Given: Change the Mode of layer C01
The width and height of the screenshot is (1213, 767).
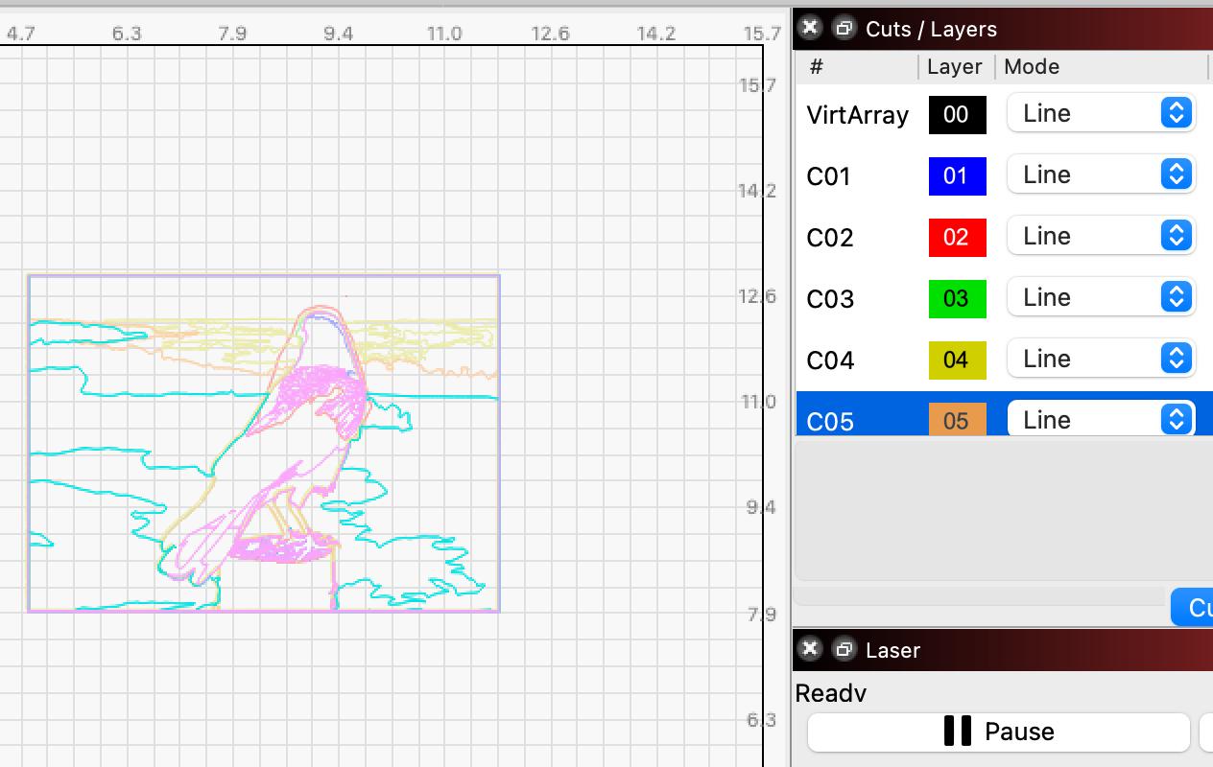Looking at the screenshot, I should point(1100,174).
